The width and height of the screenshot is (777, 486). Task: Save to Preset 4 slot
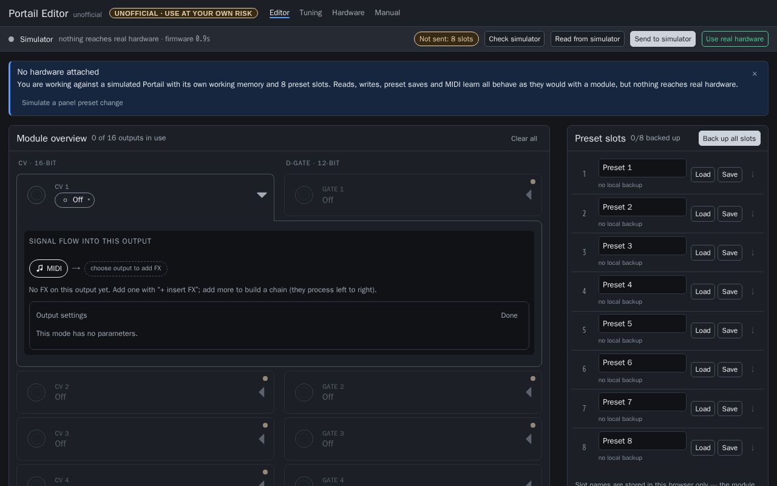(x=730, y=291)
